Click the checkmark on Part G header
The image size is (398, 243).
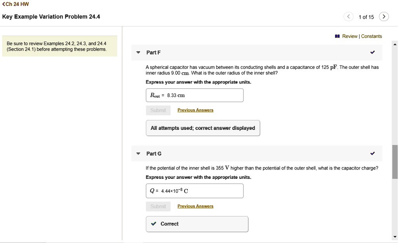tap(372, 153)
